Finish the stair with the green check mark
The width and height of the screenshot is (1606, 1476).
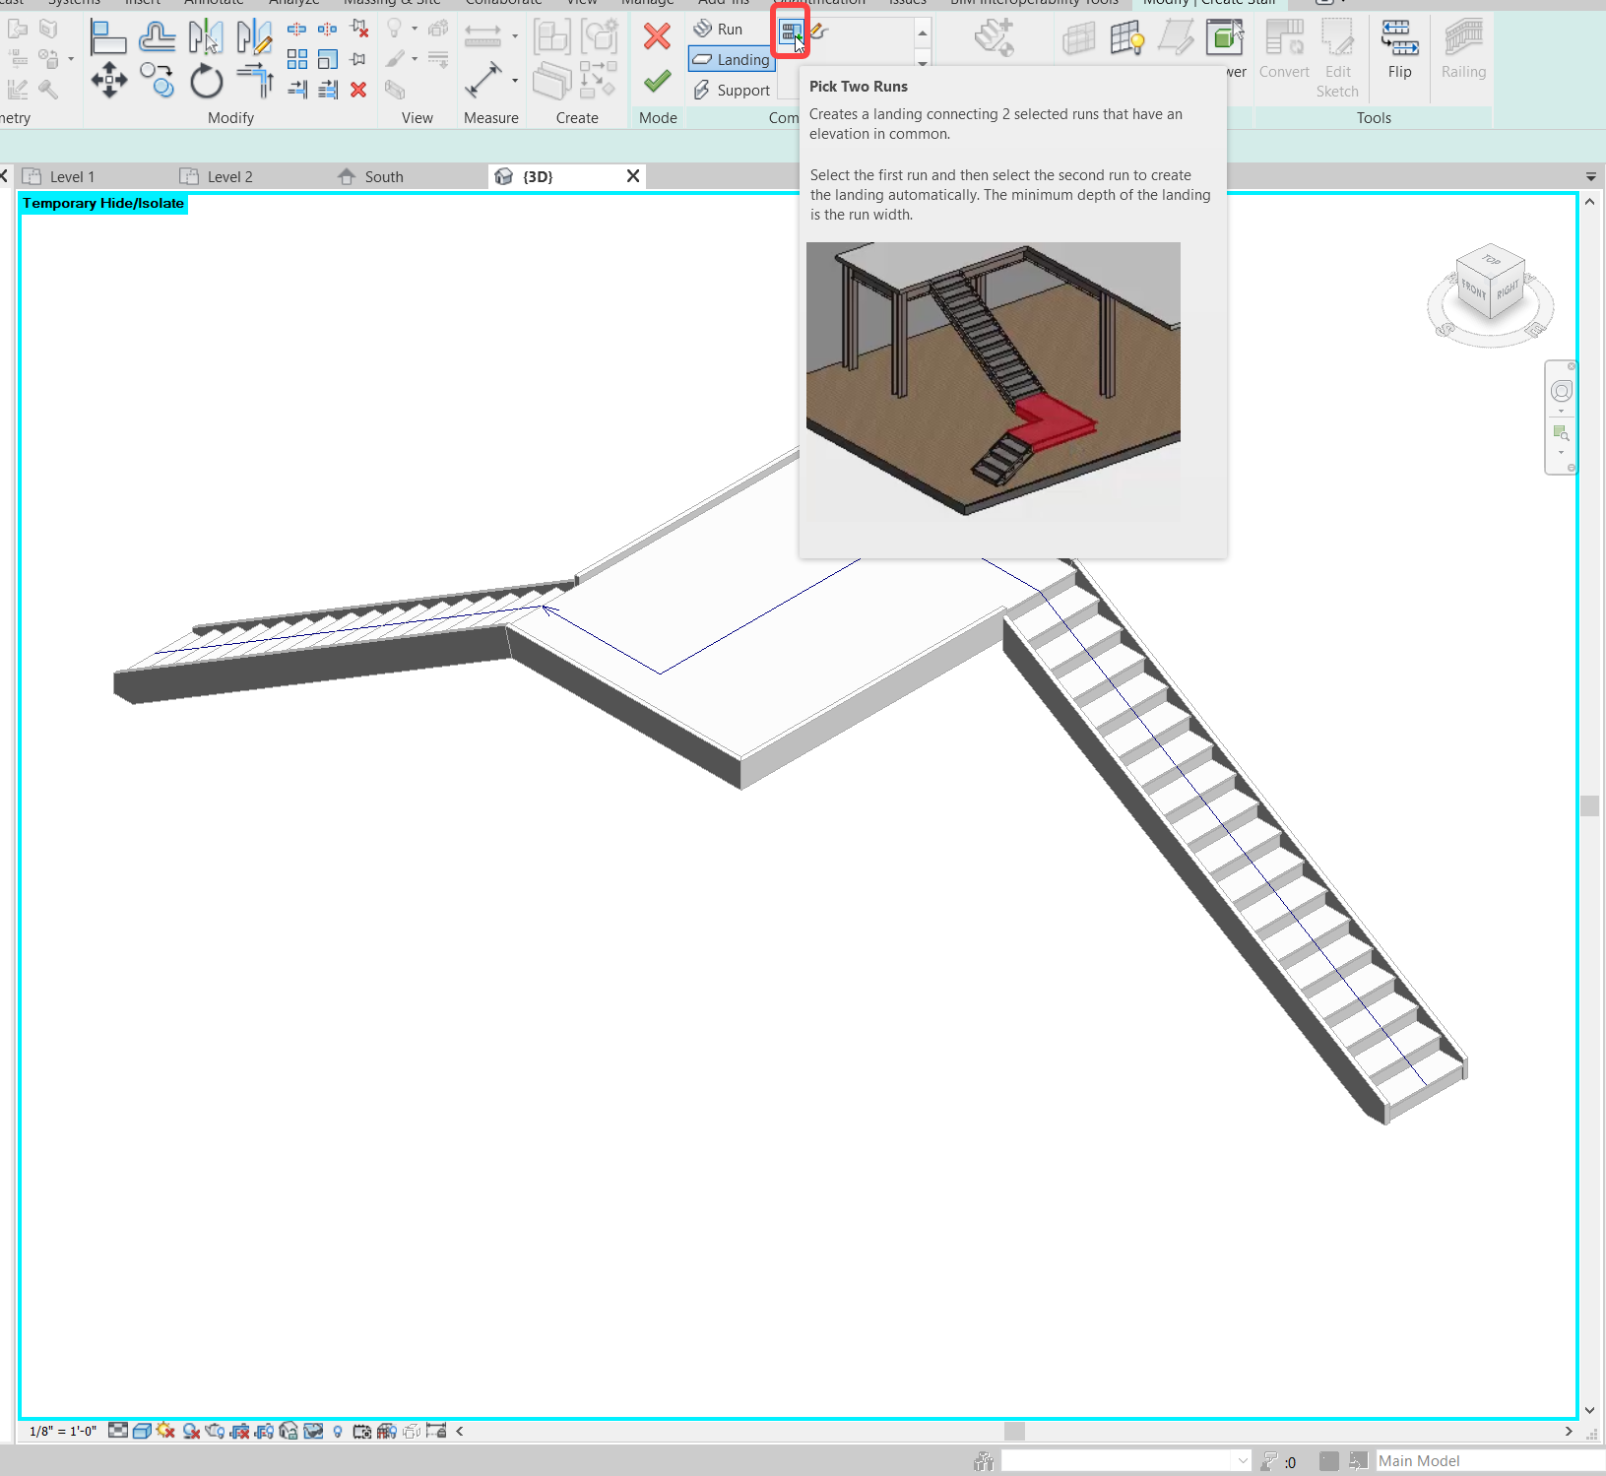pyautogui.click(x=657, y=81)
